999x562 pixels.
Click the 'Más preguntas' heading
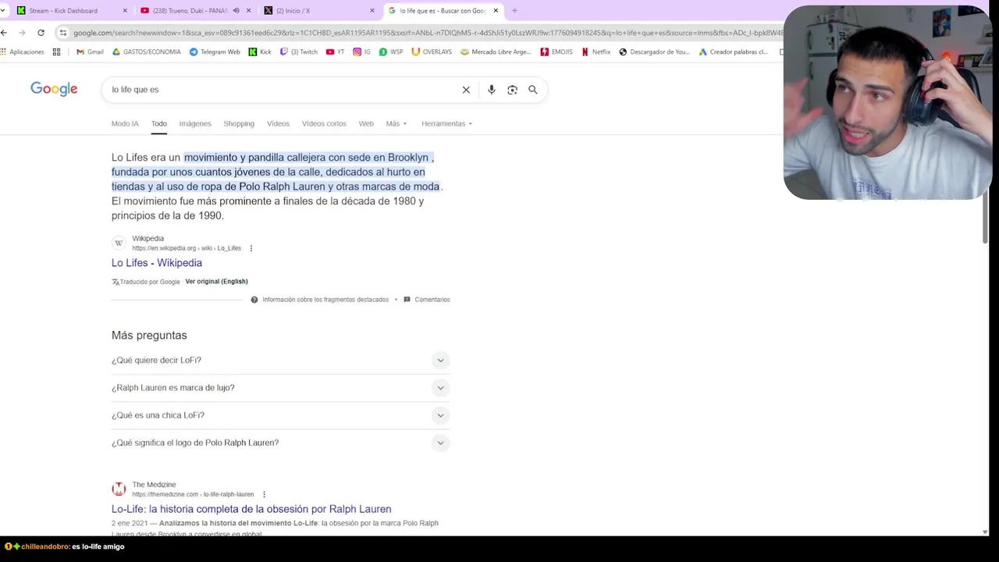(149, 335)
